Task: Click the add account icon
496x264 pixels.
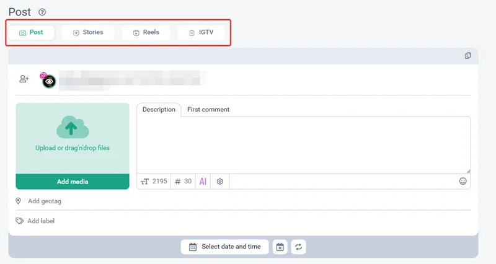Action: (x=24, y=79)
